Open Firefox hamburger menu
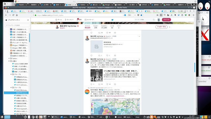 tap(194, 15)
